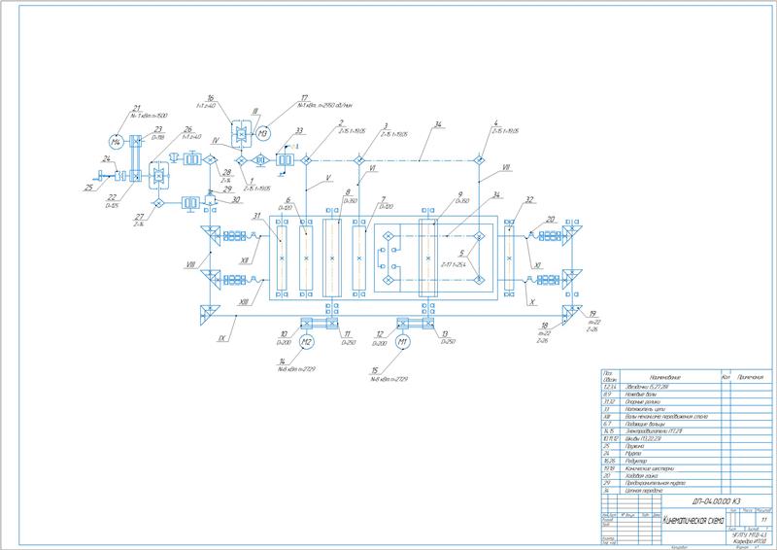This screenshot has width=777, height=550.
Task: Click the upper gearbox symbol beside motor M3
Action: [240, 133]
